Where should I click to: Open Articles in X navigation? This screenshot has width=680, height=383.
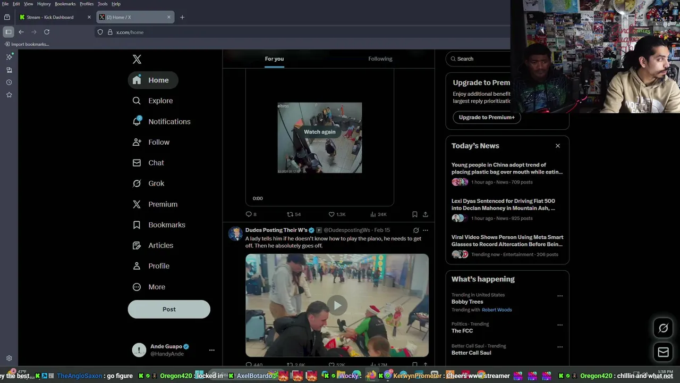coord(154,245)
